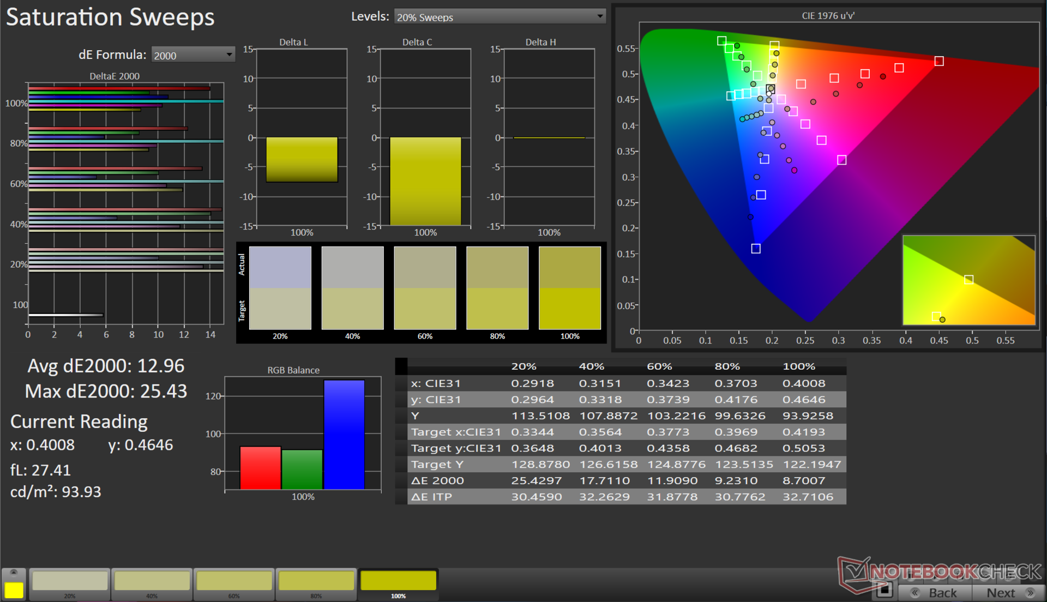Click the blue primary target square in CIE chart
The height and width of the screenshot is (602, 1047).
tap(756, 249)
